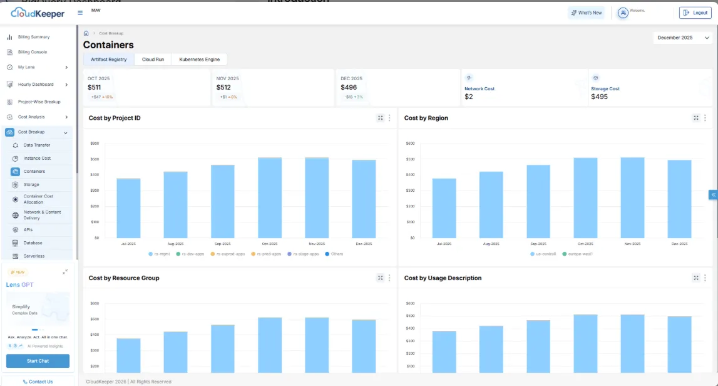
Task: Click the Billing Console sidebar icon
Action: click(9, 52)
